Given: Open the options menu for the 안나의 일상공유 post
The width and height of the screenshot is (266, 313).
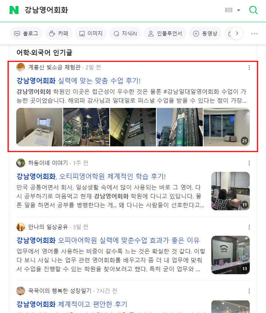Looking at the screenshot, I should (x=249, y=227).
